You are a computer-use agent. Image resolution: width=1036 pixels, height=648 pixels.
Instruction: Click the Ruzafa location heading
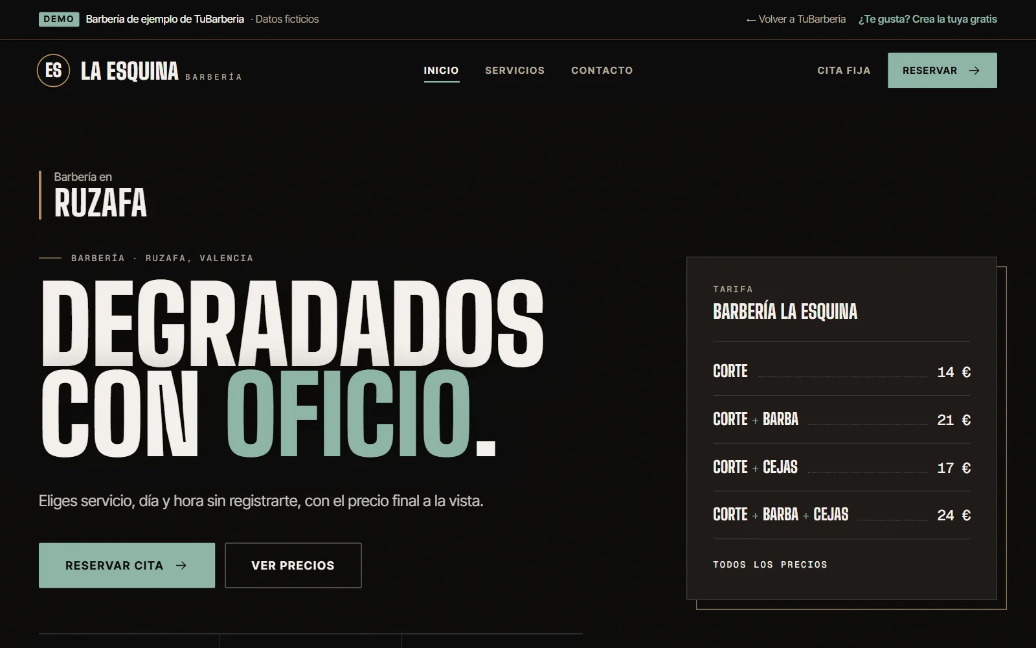(100, 203)
